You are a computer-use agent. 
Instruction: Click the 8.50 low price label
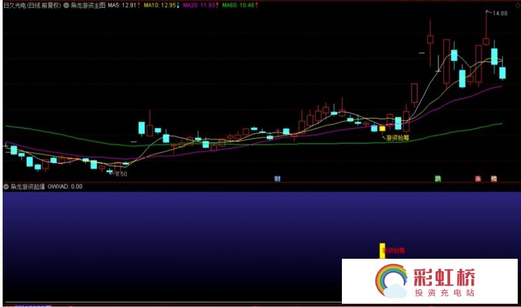120,174
